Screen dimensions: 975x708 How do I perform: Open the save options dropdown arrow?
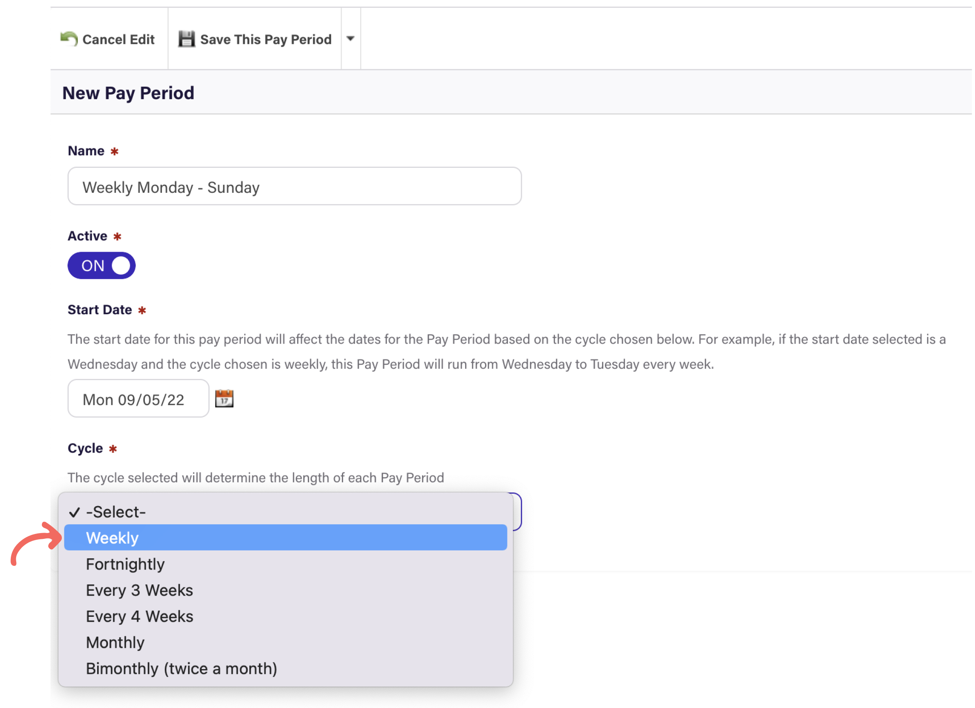click(x=351, y=39)
